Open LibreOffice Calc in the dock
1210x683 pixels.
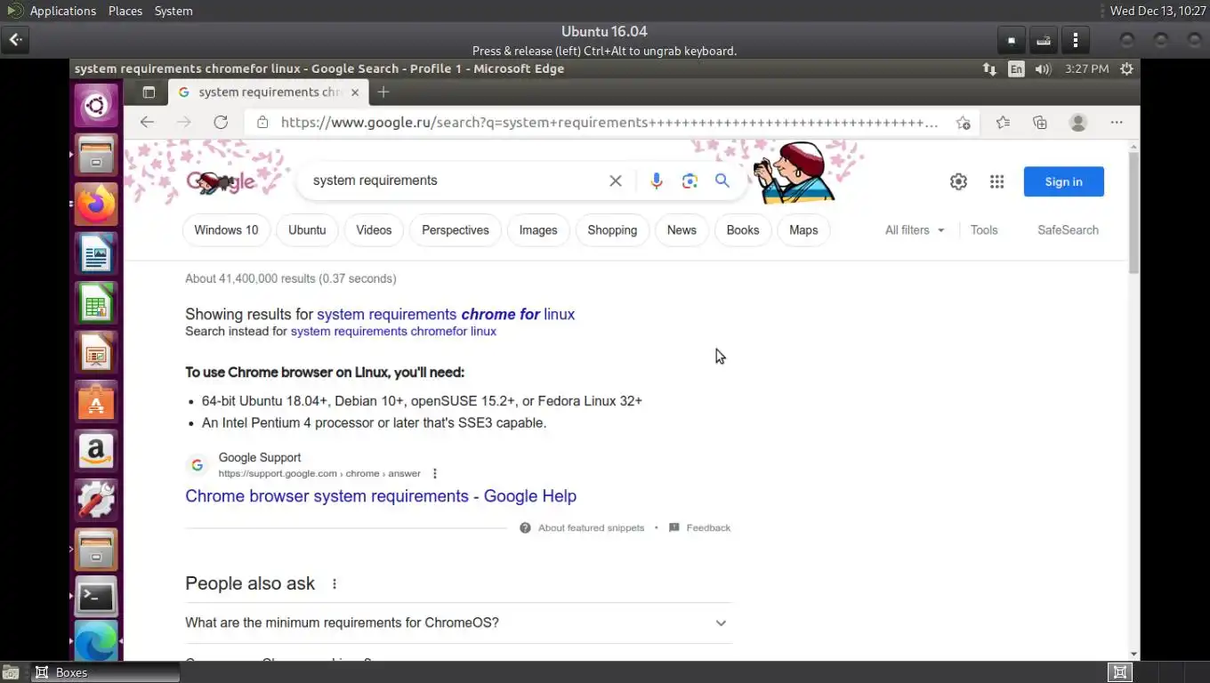pos(96,305)
